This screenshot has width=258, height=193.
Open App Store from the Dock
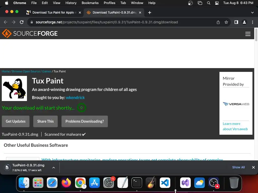point(94,182)
